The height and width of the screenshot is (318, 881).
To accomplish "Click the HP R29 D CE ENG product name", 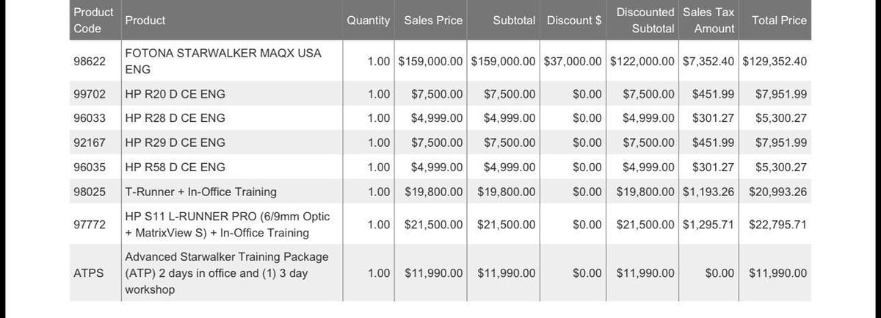I will (x=175, y=142).
